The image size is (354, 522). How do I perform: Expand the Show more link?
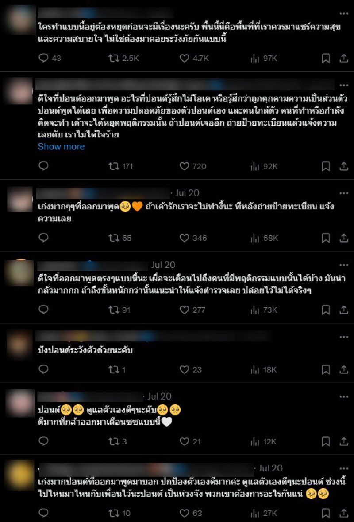tap(61, 146)
